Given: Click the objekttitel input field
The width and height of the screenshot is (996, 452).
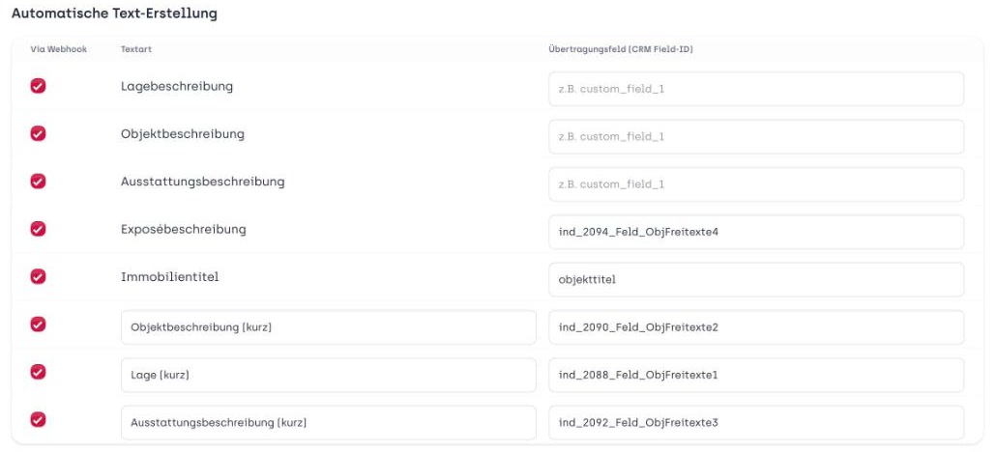Looking at the screenshot, I should click(756, 279).
